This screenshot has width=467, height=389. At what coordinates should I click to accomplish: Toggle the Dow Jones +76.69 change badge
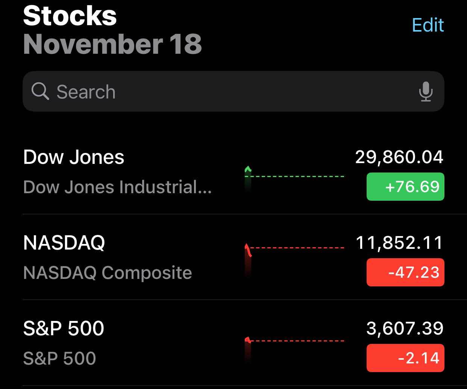pyautogui.click(x=405, y=186)
